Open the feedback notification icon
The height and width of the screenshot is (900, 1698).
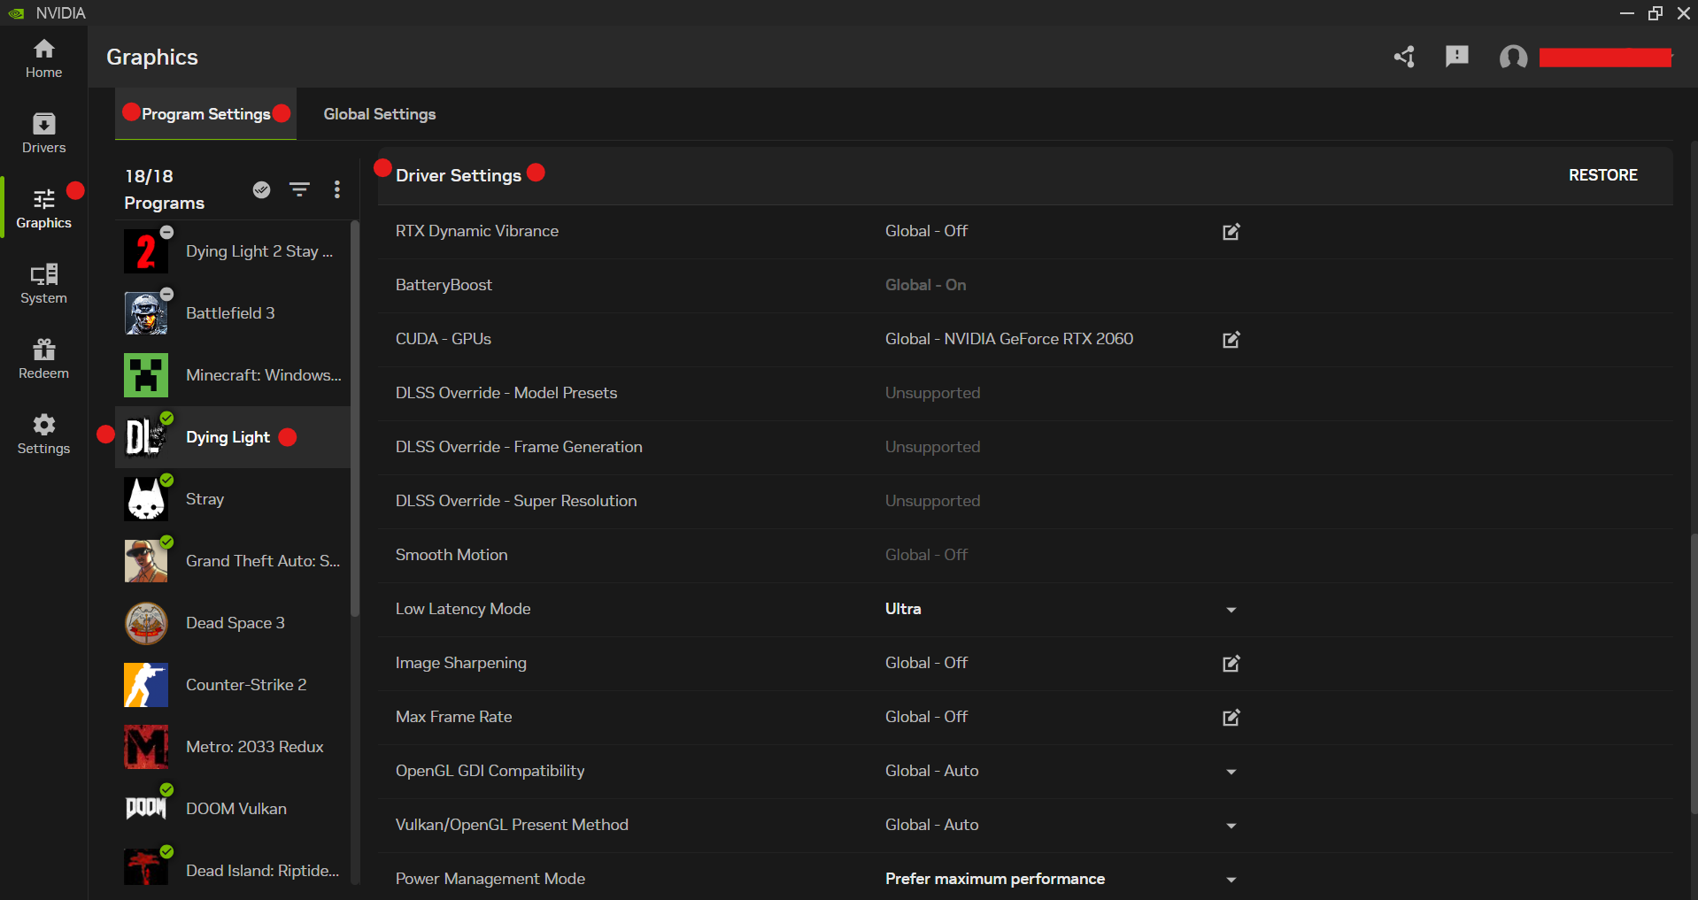point(1456,58)
